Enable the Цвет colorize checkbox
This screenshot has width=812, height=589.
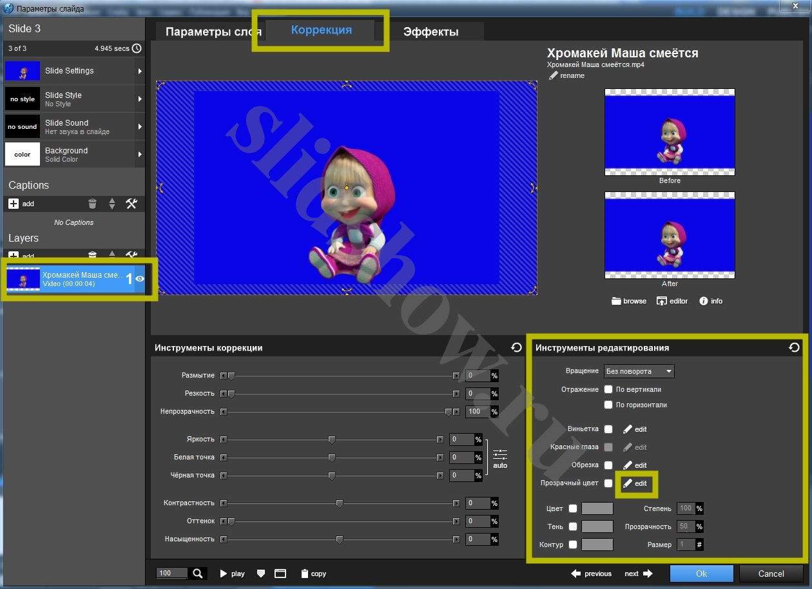click(573, 508)
